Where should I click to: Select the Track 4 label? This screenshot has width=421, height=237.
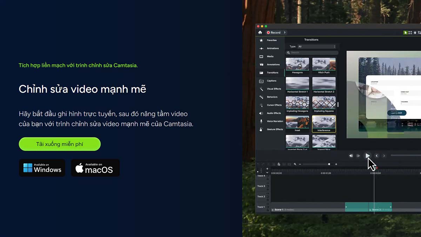[x=261, y=176]
